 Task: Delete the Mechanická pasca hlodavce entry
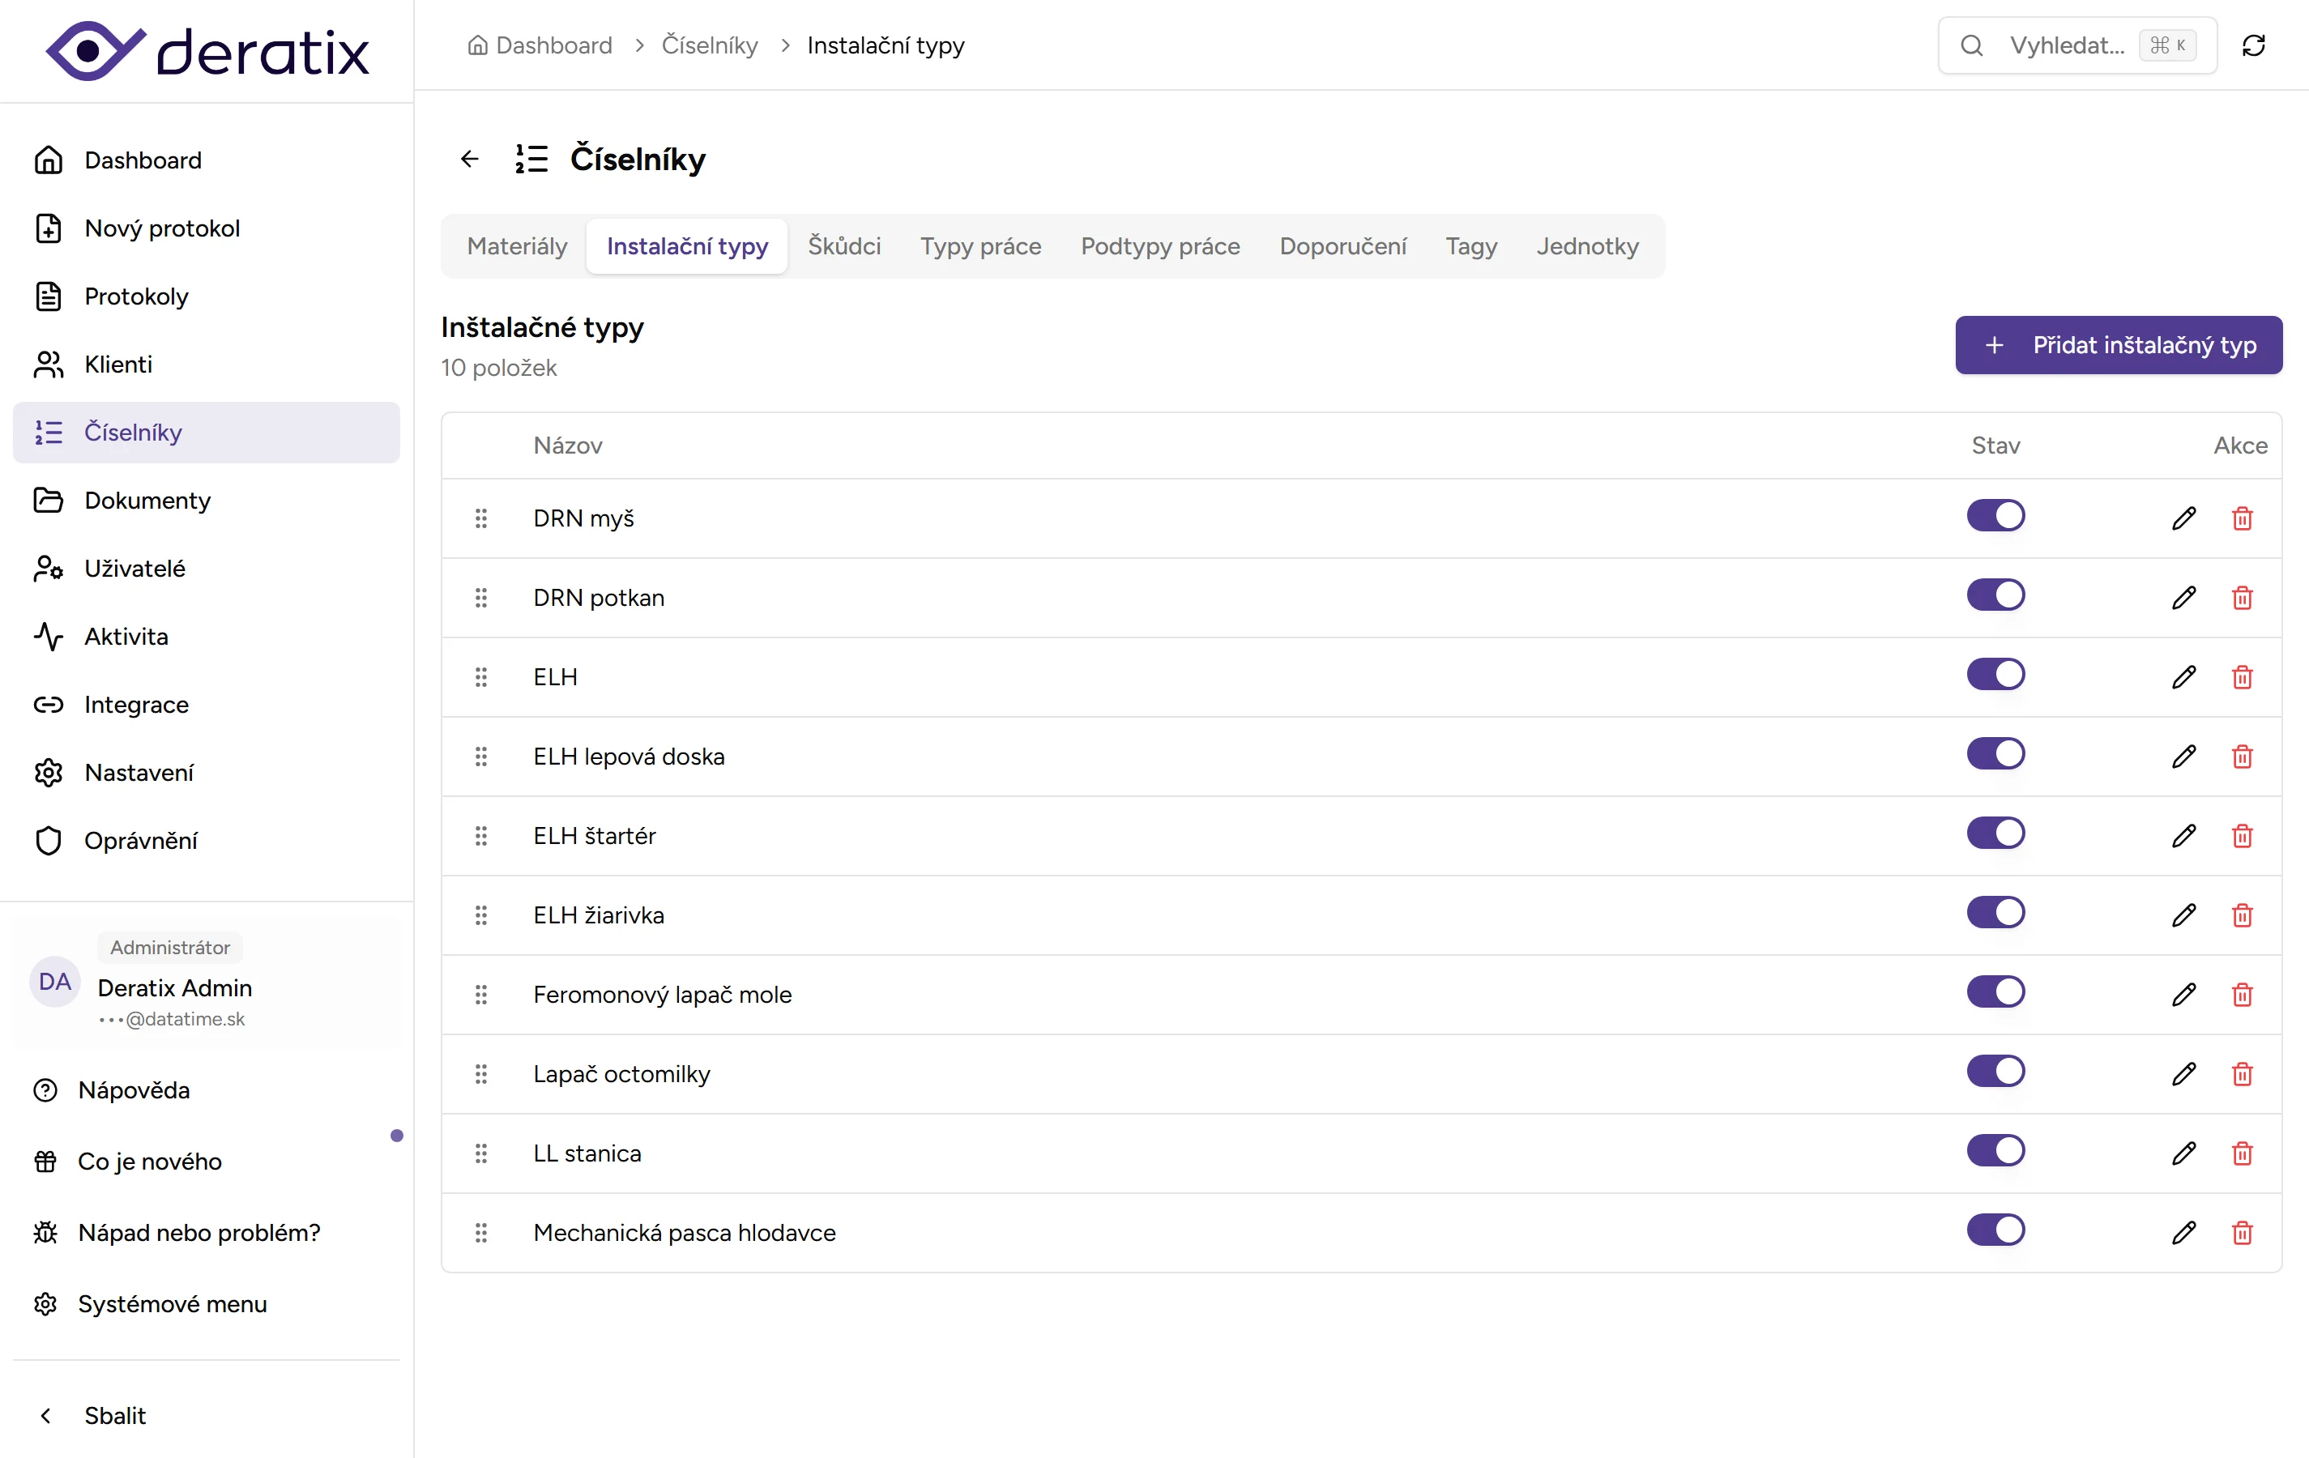[2242, 1233]
